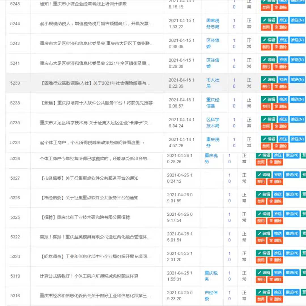Image resolution: width=306 pixels, height=306 pixels.
Task: Open 市人社局 source link
Action: (213, 83)
